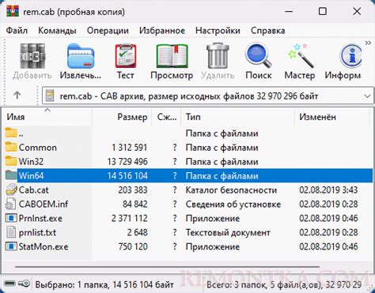The image size is (375, 293).
Task: Select the Cab.cat file name
Action: tap(33, 190)
